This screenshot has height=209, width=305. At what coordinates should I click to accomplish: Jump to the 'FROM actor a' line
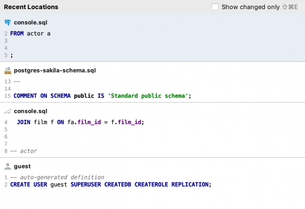pos(30,34)
